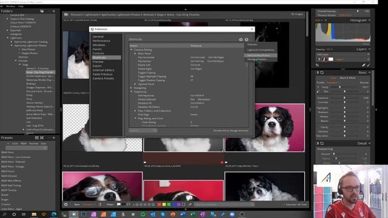Reset the Basic panel adjustments
388x218 pixels.
pos(322,73)
